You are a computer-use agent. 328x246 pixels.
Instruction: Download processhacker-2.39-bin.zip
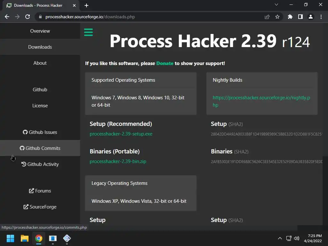click(x=118, y=161)
